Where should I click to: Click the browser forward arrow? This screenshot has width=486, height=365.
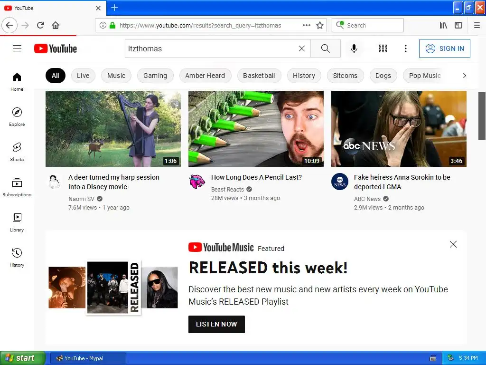(x=25, y=25)
